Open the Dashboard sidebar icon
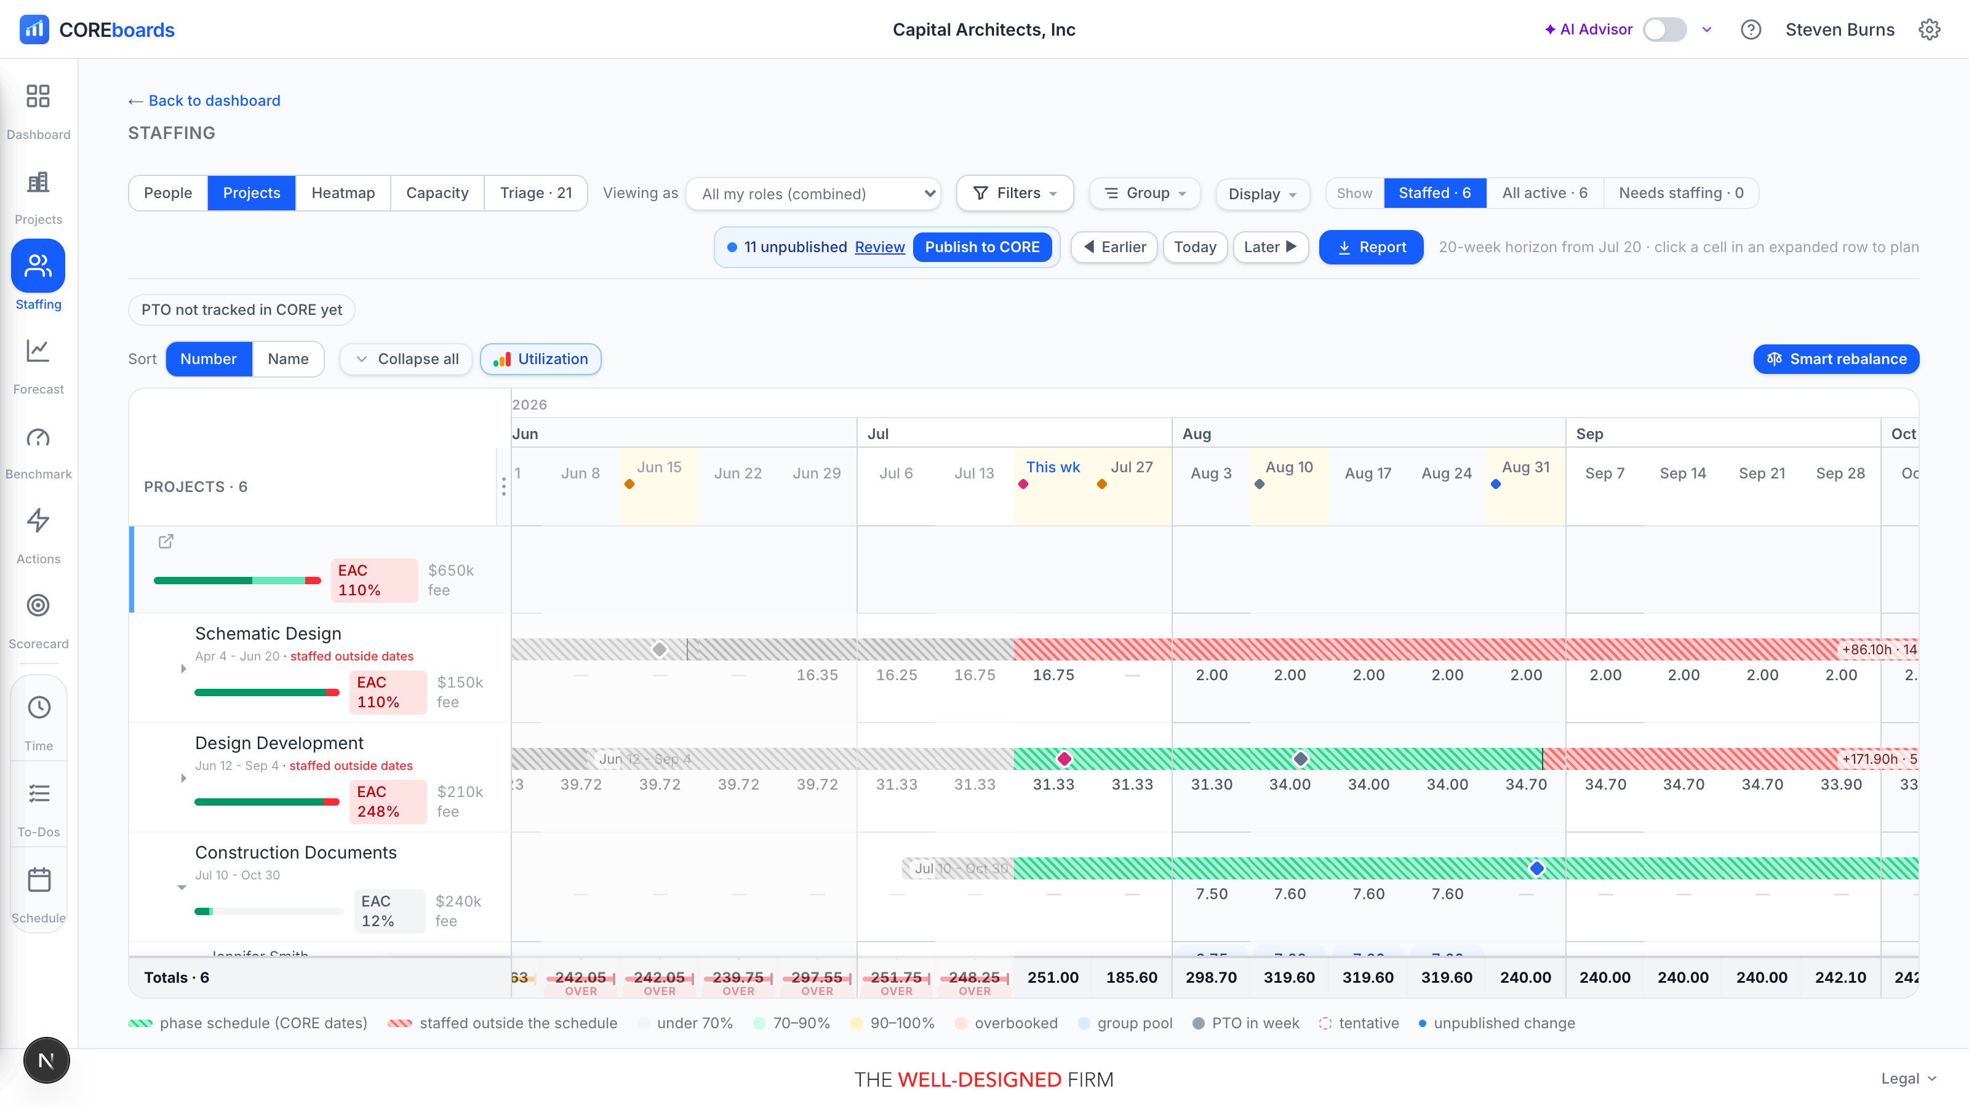The height and width of the screenshot is (1107, 1969). pyautogui.click(x=38, y=97)
